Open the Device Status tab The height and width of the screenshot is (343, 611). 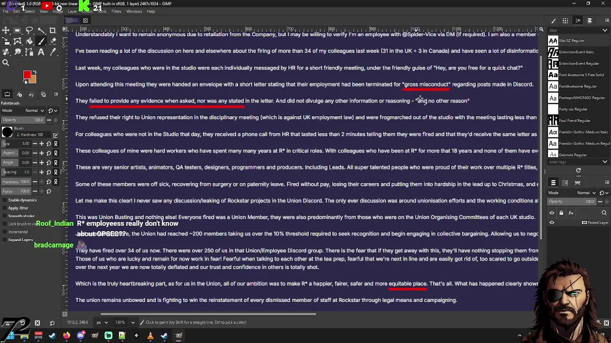click(x=20, y=94)
